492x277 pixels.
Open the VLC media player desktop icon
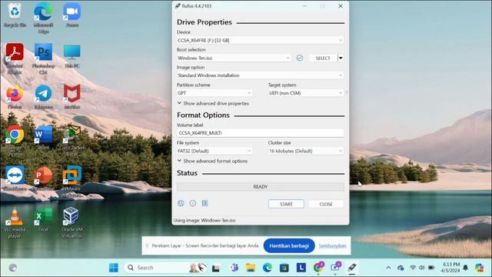point(15,222)
